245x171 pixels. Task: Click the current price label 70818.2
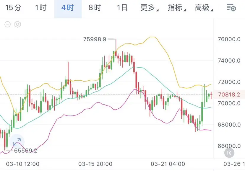[229, 95]
